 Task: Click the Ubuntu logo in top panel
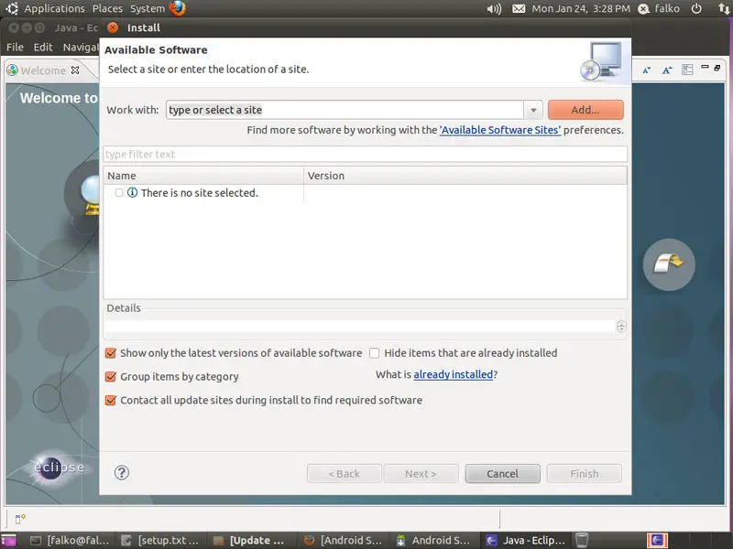point(11,8)
